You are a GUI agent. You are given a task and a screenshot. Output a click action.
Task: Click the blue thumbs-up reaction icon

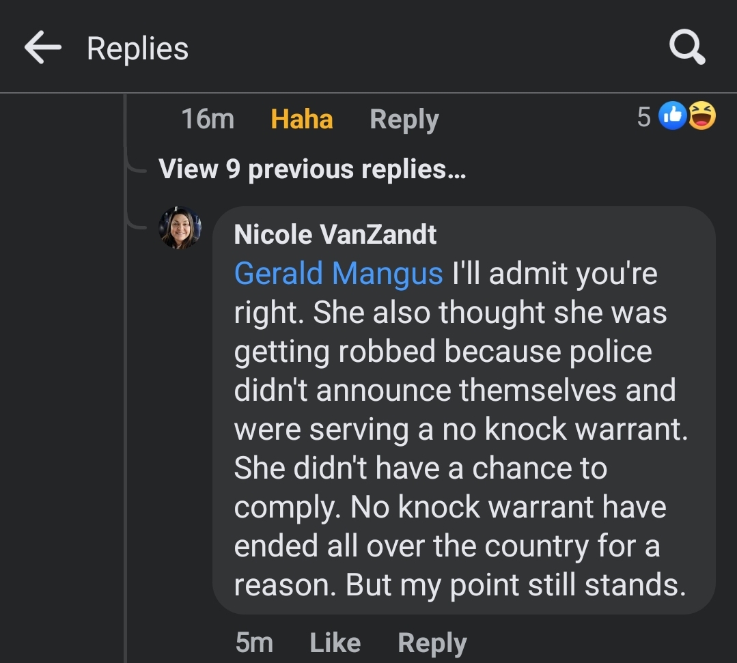(x=673, y=115)
